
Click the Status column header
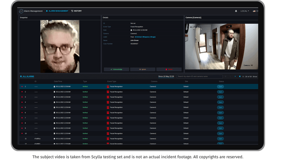point(222,81)
